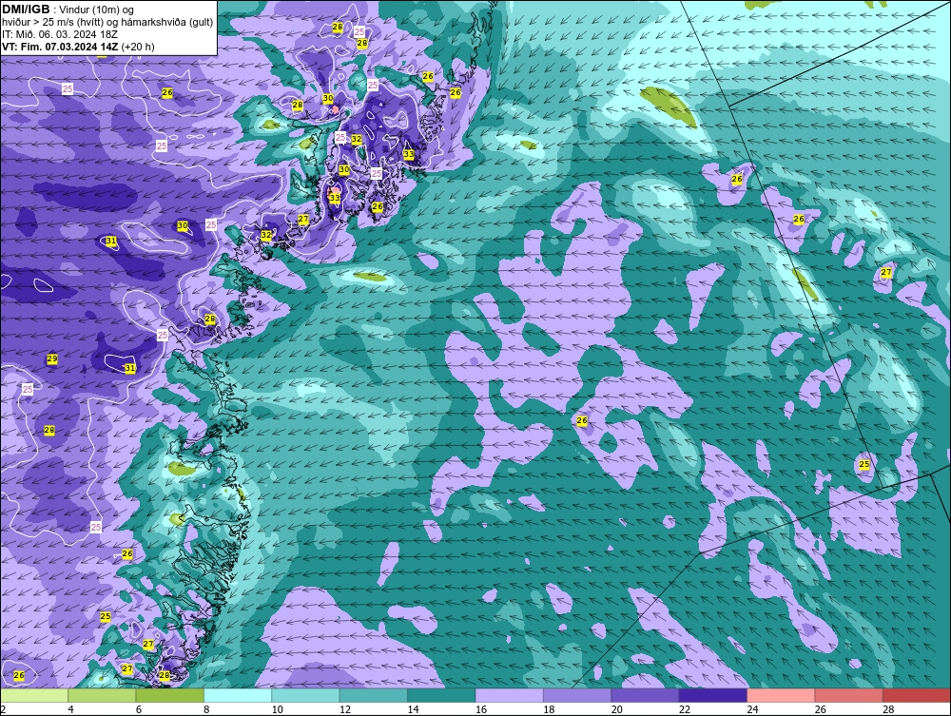
Task: Click the "Vindur (10m) og" header text
Action: pyautogui.click(x=97, y=10)
